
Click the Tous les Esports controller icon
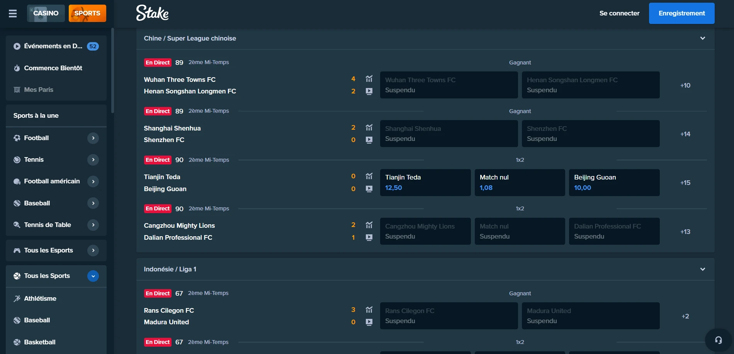17,250
